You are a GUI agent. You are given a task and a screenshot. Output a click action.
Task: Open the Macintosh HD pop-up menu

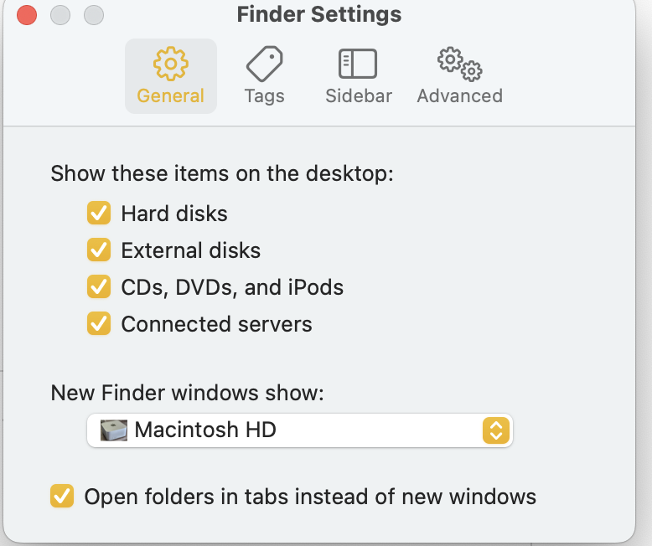pos(298,430)
